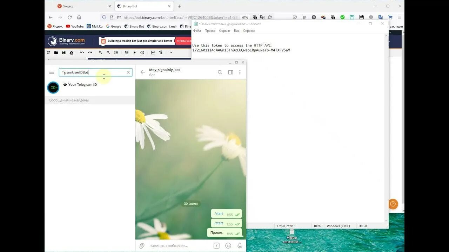Select the Telegram message input box
Image resolution: width=449 pixels, height=252 pixels.
tap(179, 246)
